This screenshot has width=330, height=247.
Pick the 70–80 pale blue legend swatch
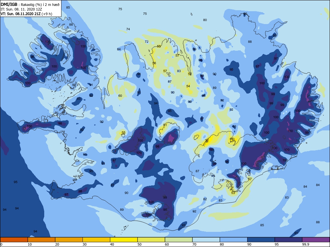206,240
